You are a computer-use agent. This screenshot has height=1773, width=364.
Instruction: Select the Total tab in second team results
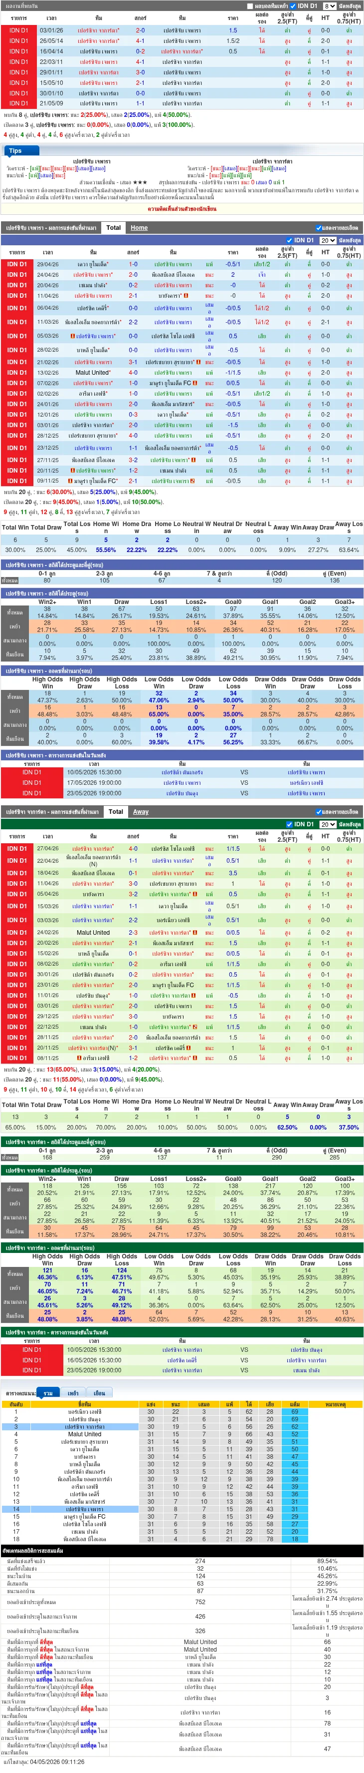coord(116,811)
